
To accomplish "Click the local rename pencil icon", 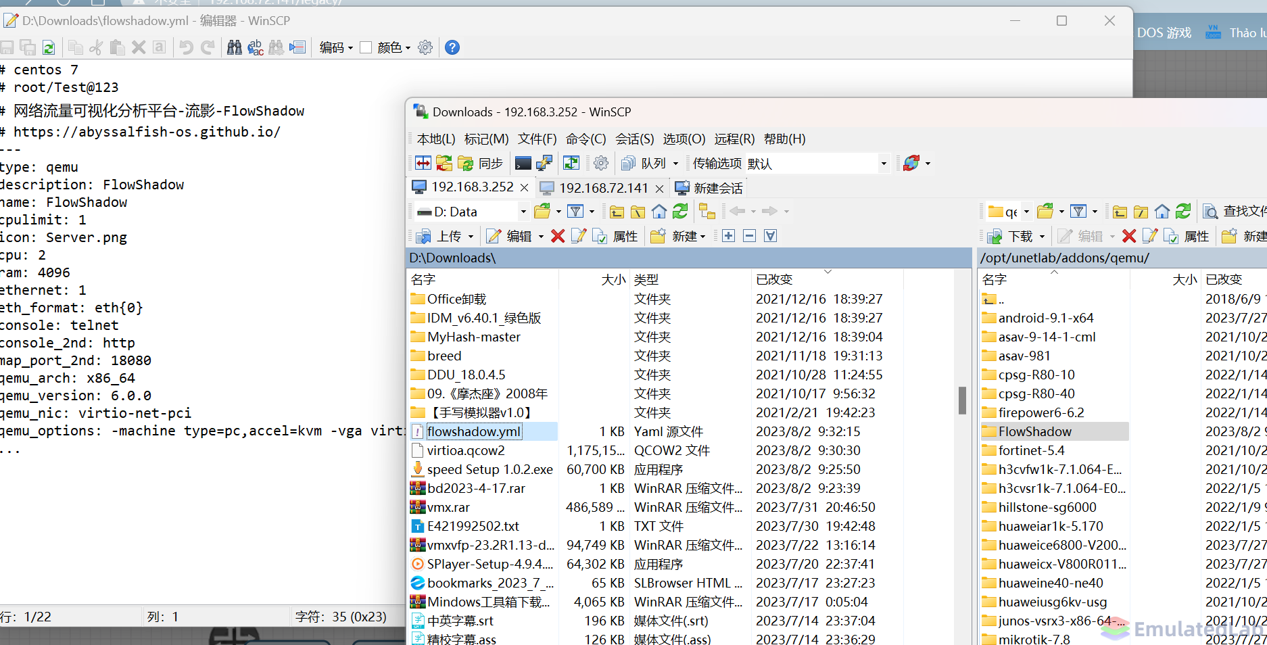I will [x=579, y=236].
